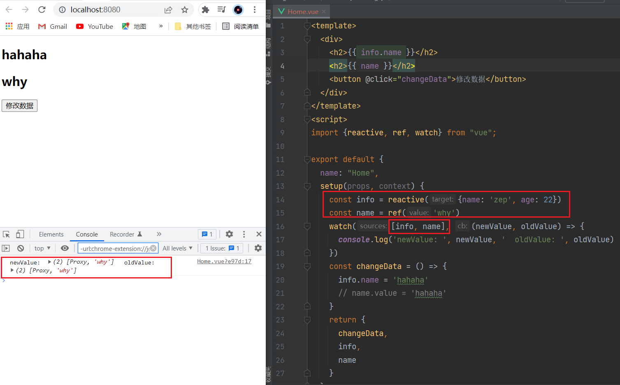Collapse the export default block at line 11
Image resolution: width=620 pixels, height=385 pixels.
point(307,159)
